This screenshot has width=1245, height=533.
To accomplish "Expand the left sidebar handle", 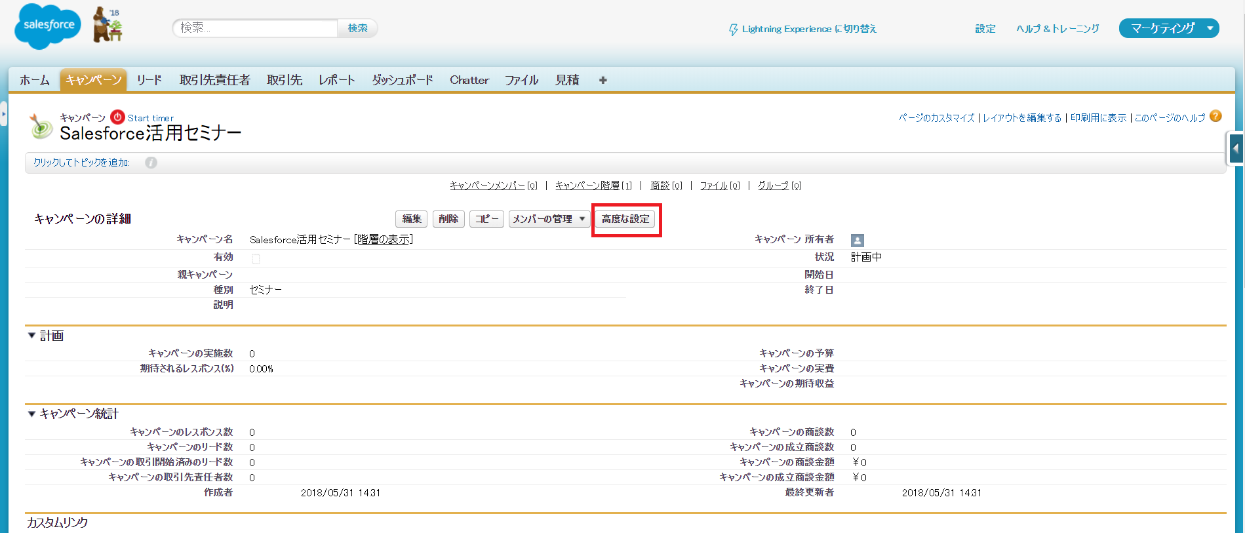I will coord(3,114).
